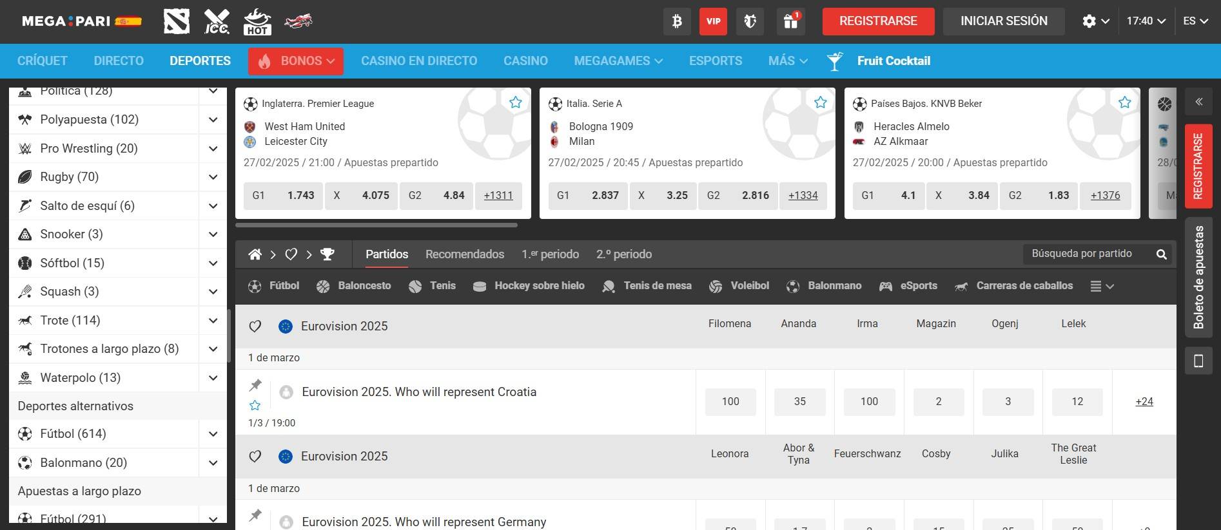Go to CASINO EN DIRECTO
The width and height of the screenshot is (1221, 530).
[419, 61]
